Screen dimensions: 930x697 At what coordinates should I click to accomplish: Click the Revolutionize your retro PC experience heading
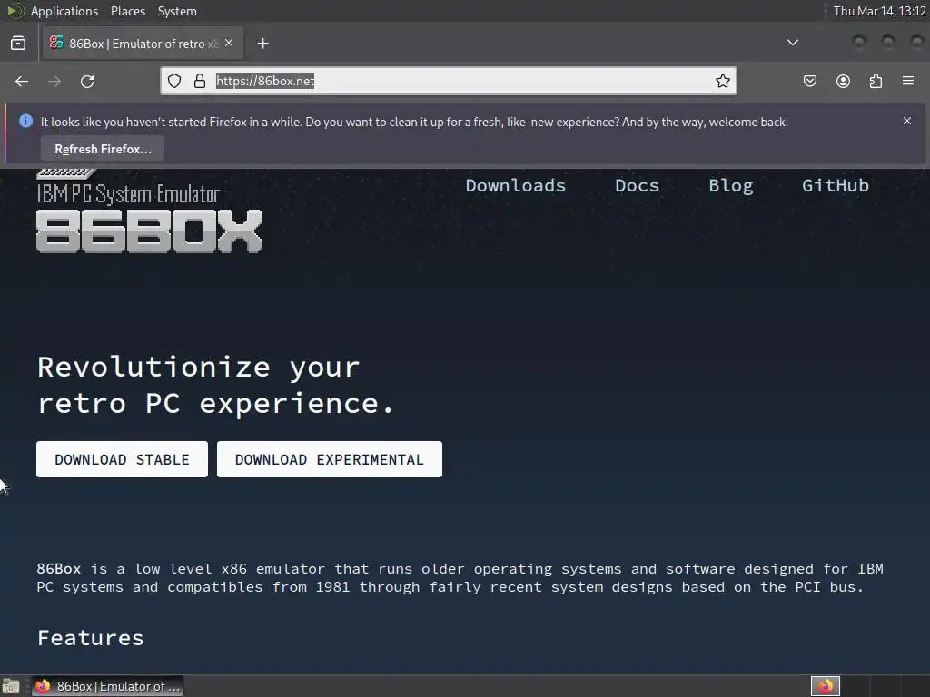(x=215, y=385)
